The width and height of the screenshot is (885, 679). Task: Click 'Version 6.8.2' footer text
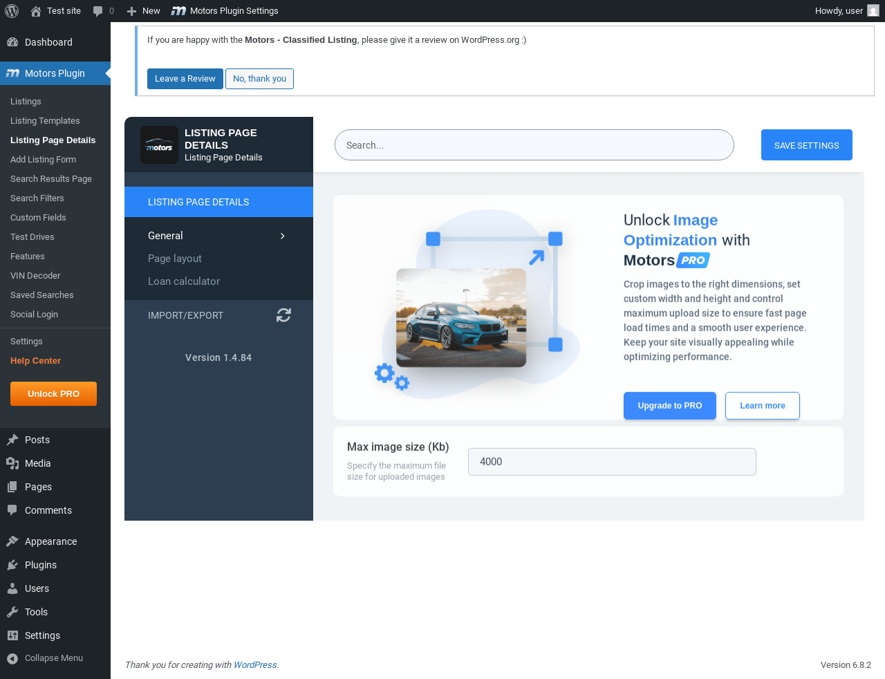tap(846, 665)
